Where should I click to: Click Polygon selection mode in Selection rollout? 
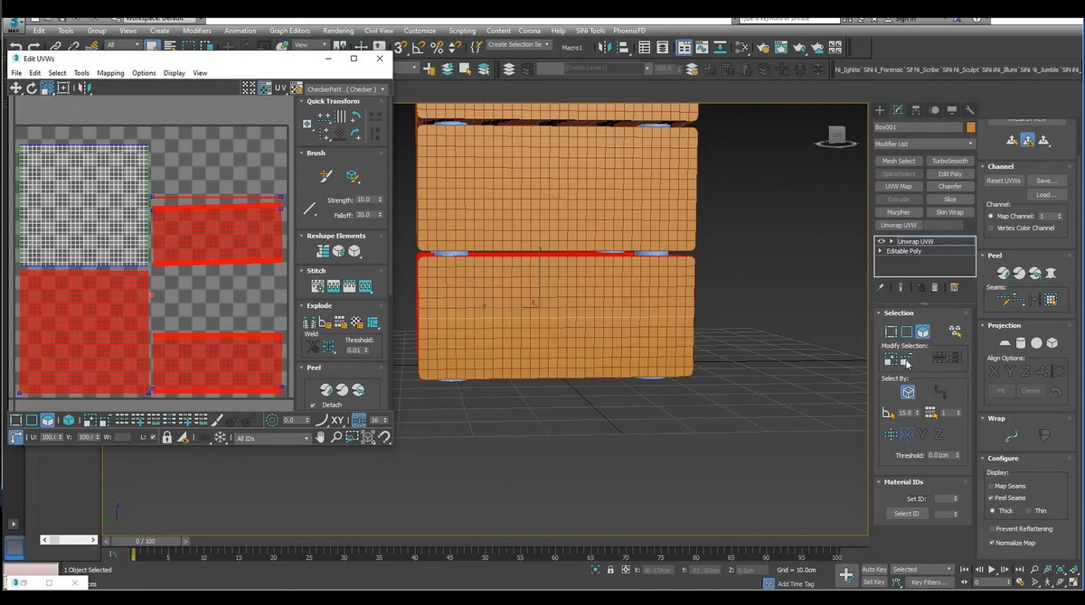point(922,331)
